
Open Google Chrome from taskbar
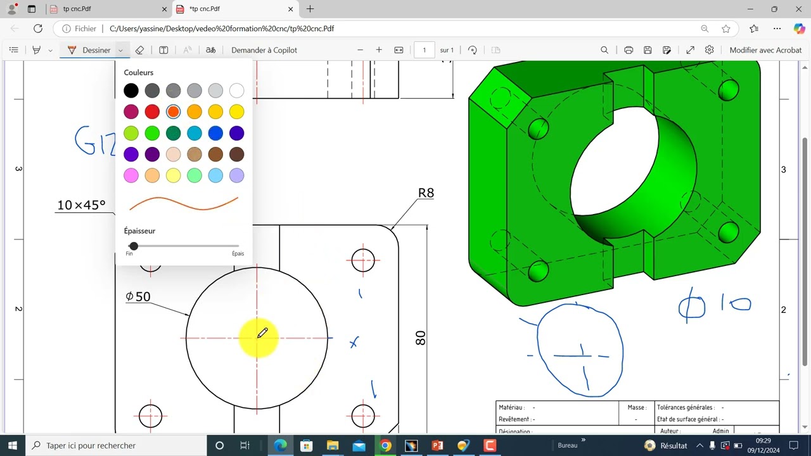385,445
